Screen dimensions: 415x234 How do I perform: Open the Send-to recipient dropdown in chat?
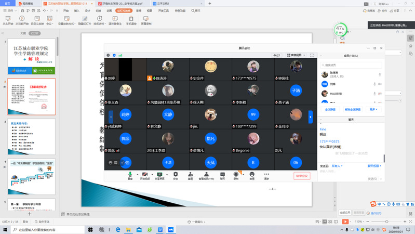pyautogui.click(x=337, y=166)
